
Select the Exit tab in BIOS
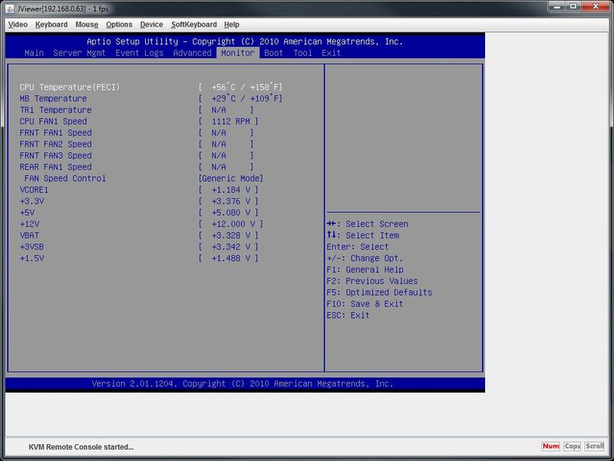pos(331,53)
